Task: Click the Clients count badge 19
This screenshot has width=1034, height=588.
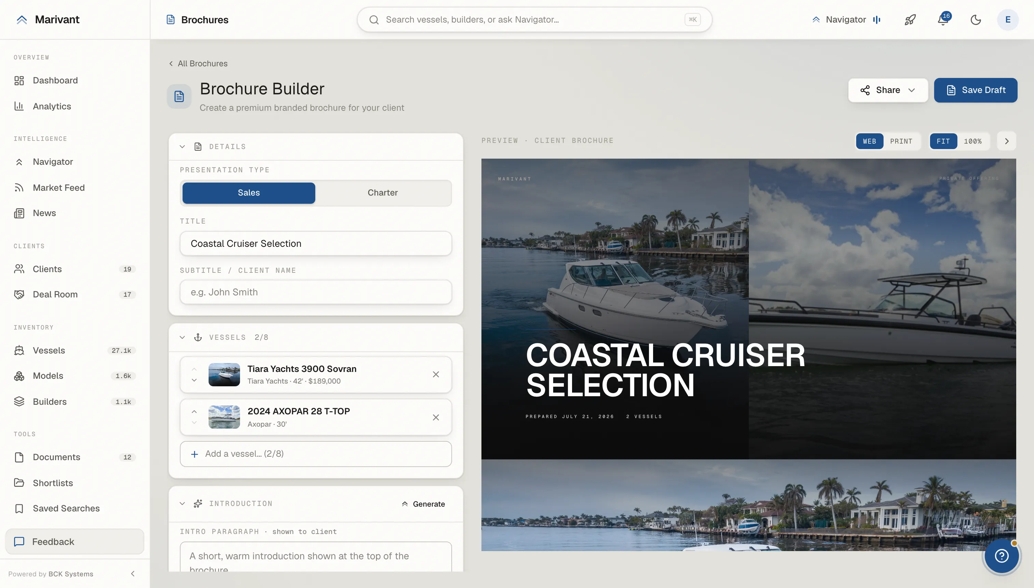Action: point(127,269)
